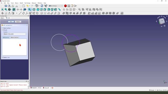Open the draw style icon
Screen dimensions: 168x94
9,9
